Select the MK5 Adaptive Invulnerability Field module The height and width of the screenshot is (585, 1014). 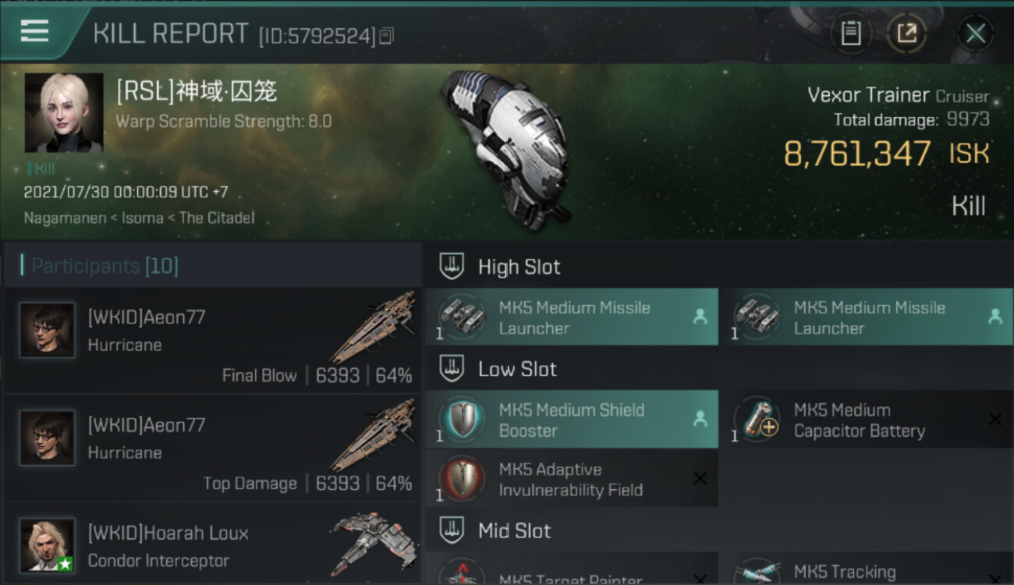point(572,479)
